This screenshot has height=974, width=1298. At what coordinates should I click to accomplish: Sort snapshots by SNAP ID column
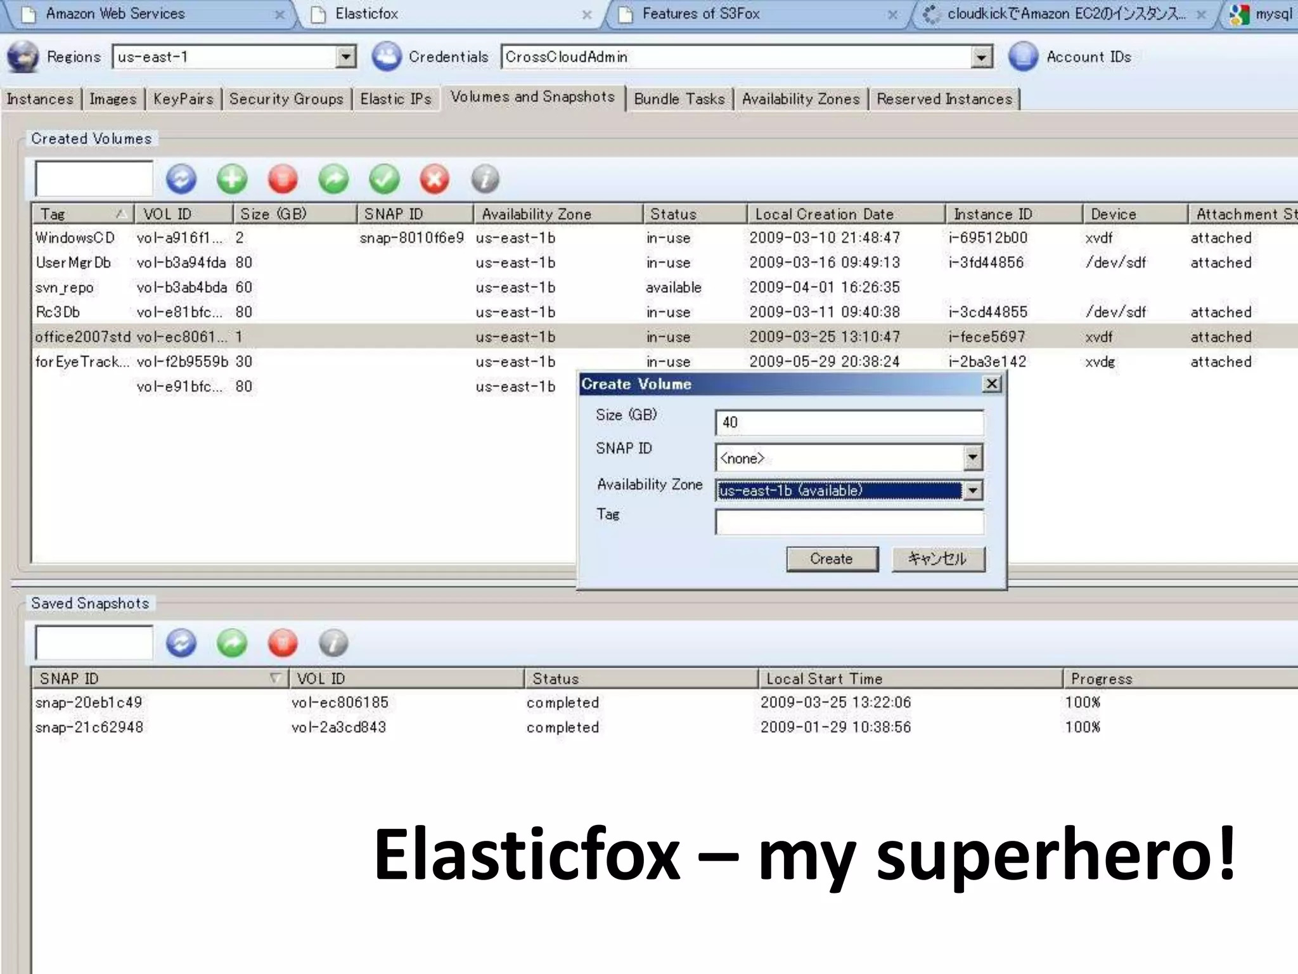point(160,679)
